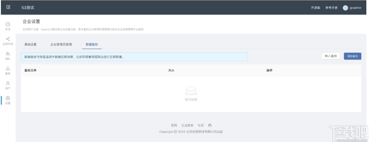Click the 导入备份 button

[331, 56]
